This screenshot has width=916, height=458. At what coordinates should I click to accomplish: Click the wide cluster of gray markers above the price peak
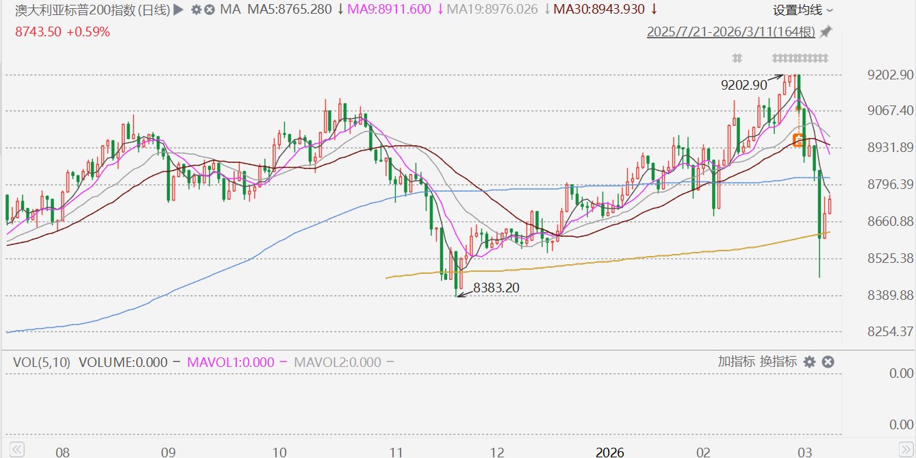click(800, 57)
